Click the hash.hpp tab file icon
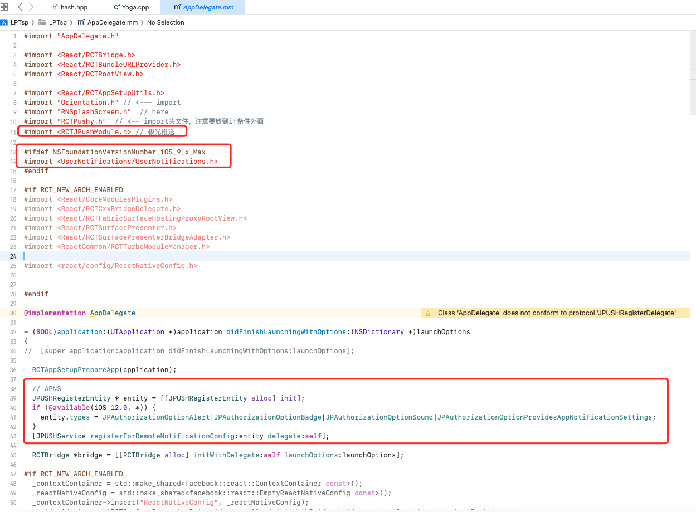 click(55, 8)
